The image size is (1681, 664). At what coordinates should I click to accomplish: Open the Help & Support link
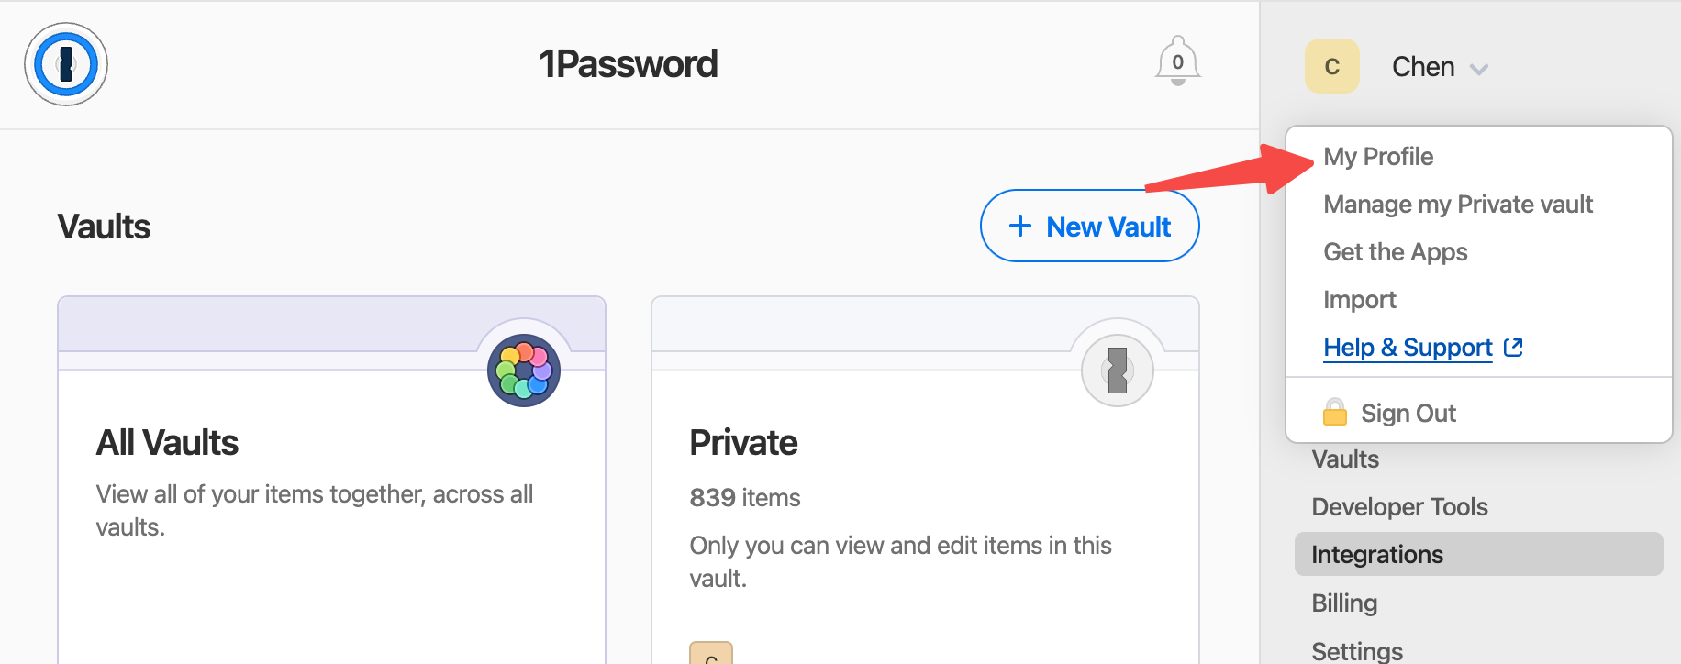pyautogui.click(x=1408, y=348)
